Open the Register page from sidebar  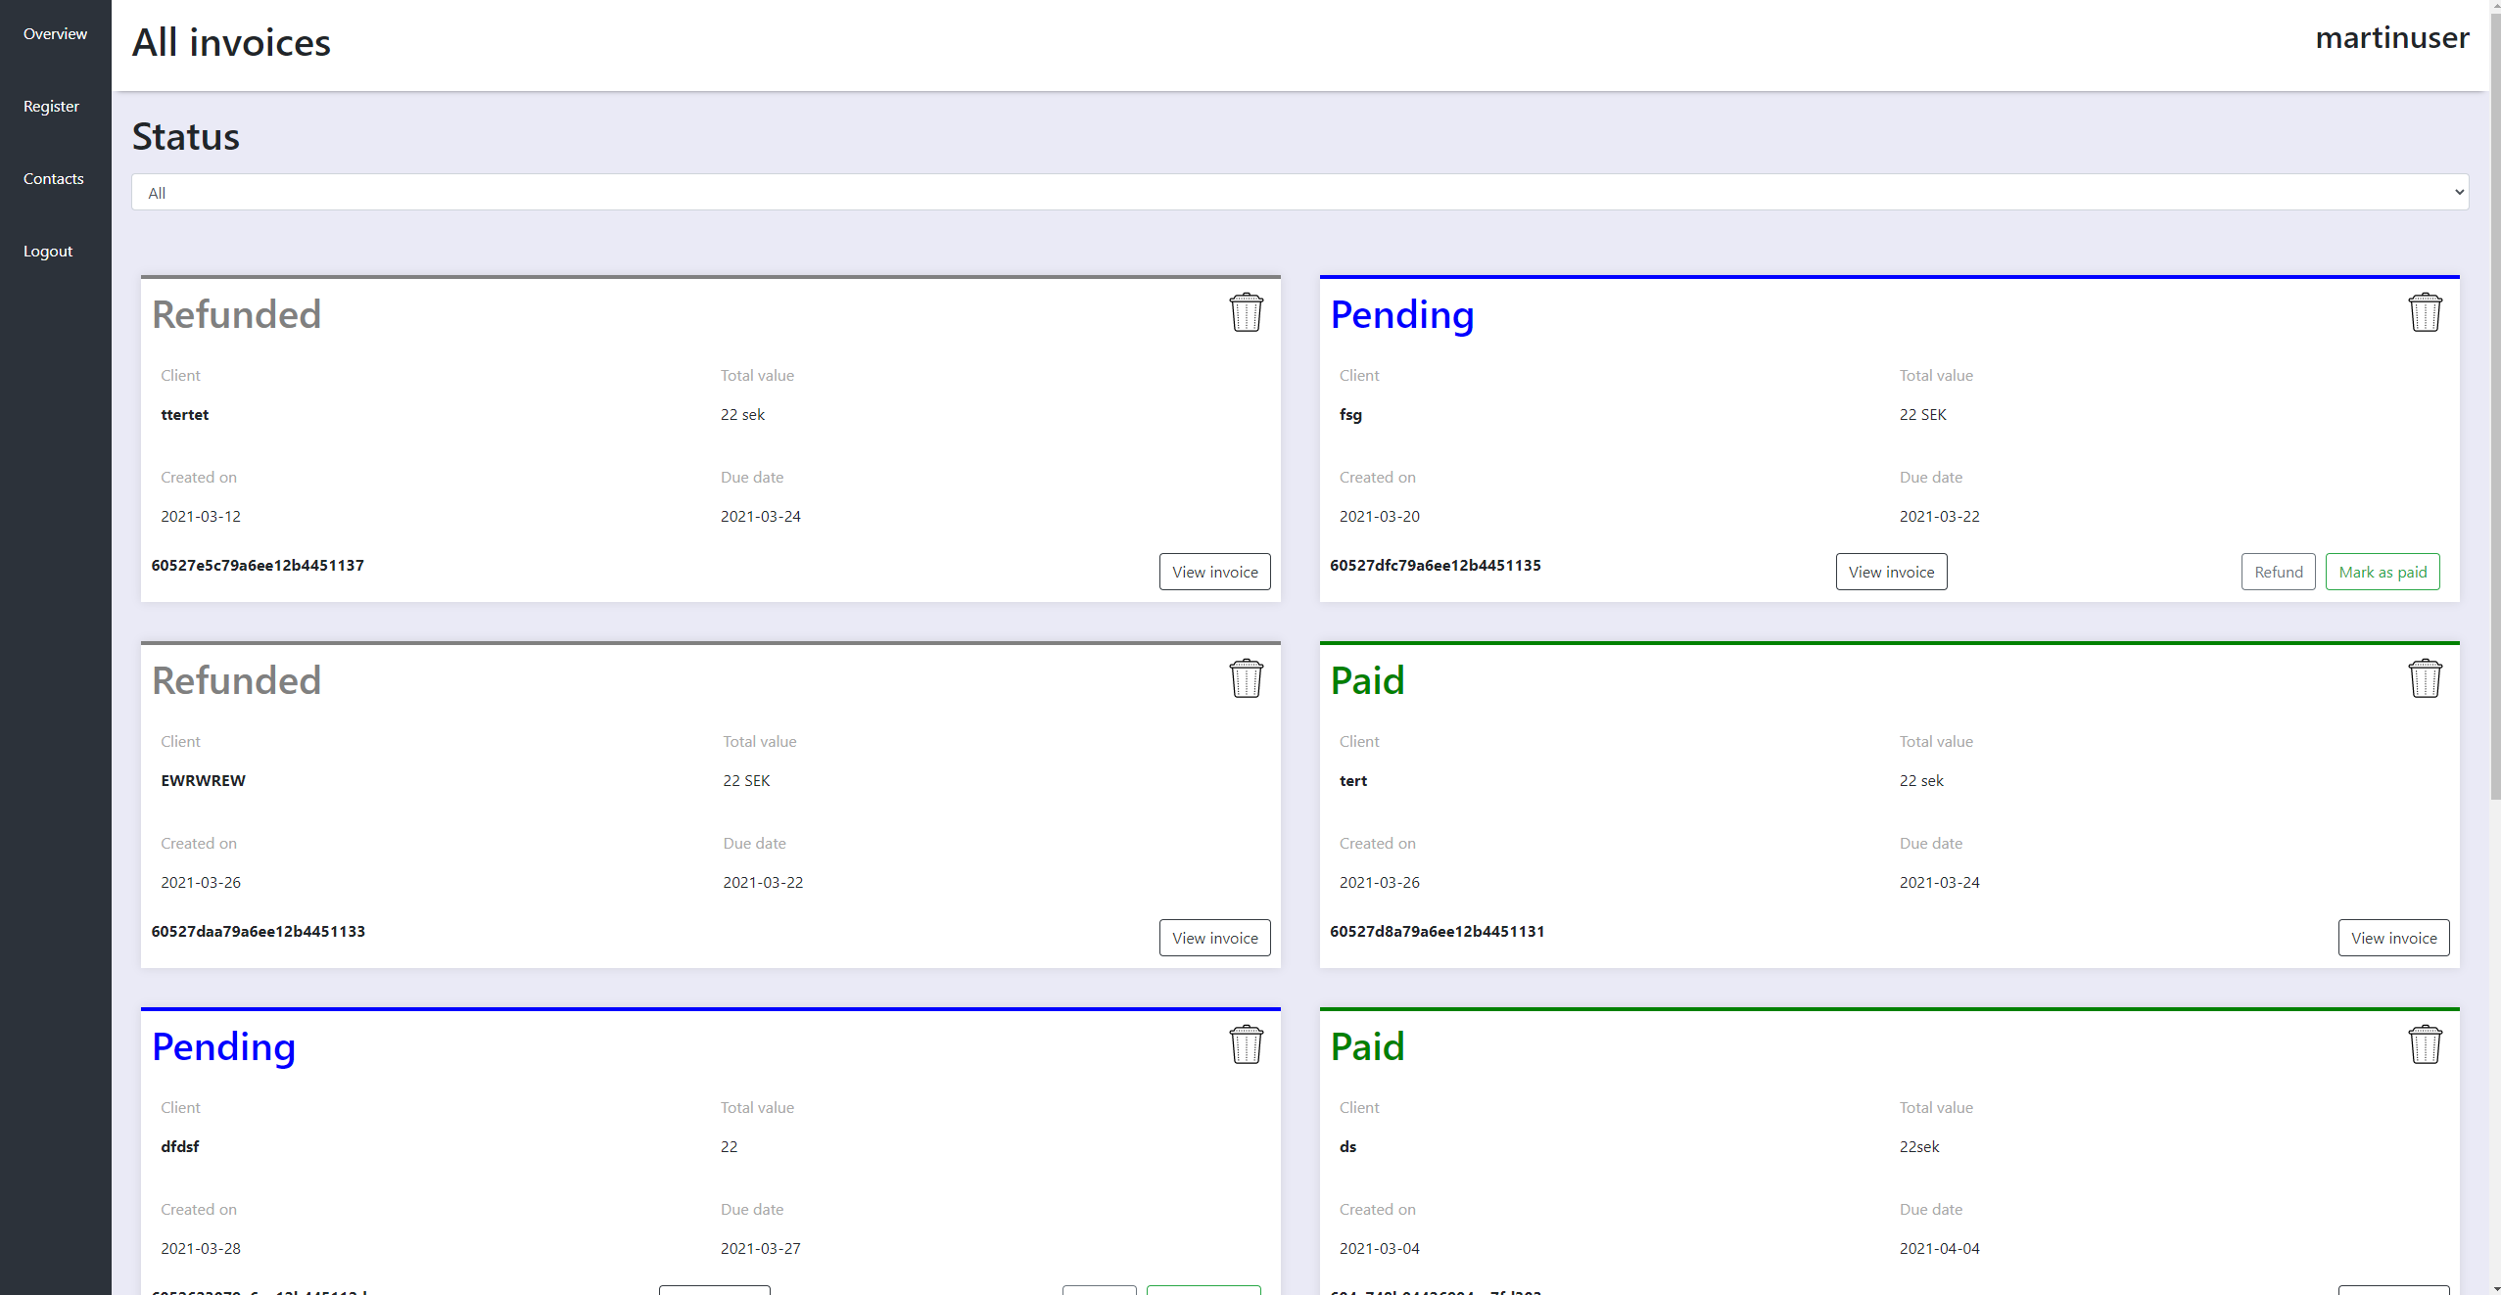tap(51, 107)
